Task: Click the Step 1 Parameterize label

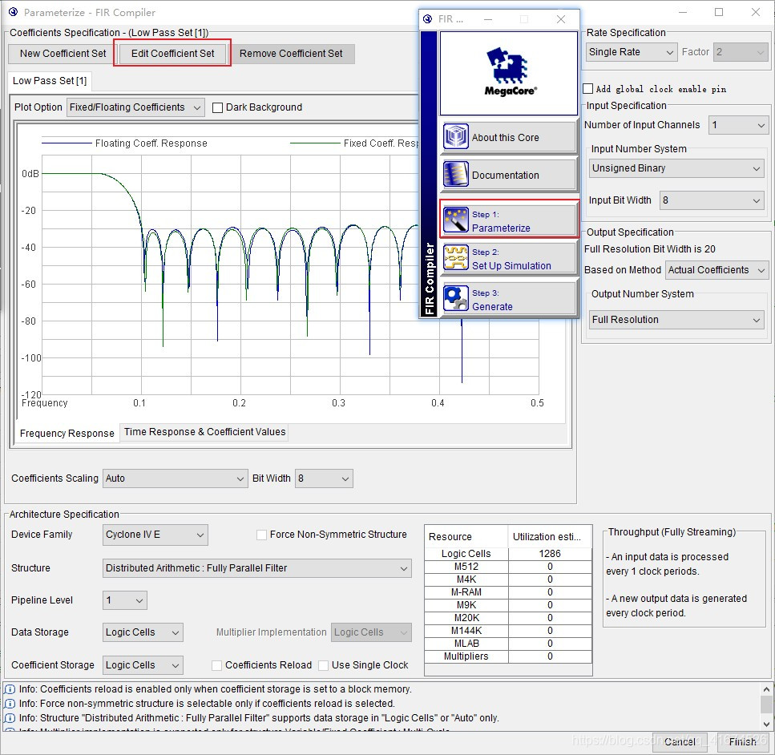Action: [501, 221]
